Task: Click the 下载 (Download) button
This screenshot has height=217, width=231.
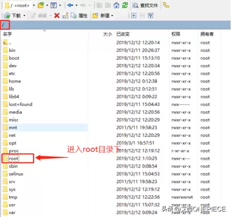Action: [12, 16]
